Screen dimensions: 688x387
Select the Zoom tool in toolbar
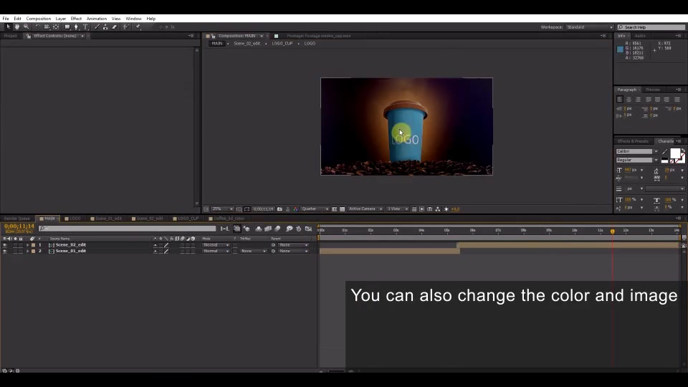[x=27, y=27]
